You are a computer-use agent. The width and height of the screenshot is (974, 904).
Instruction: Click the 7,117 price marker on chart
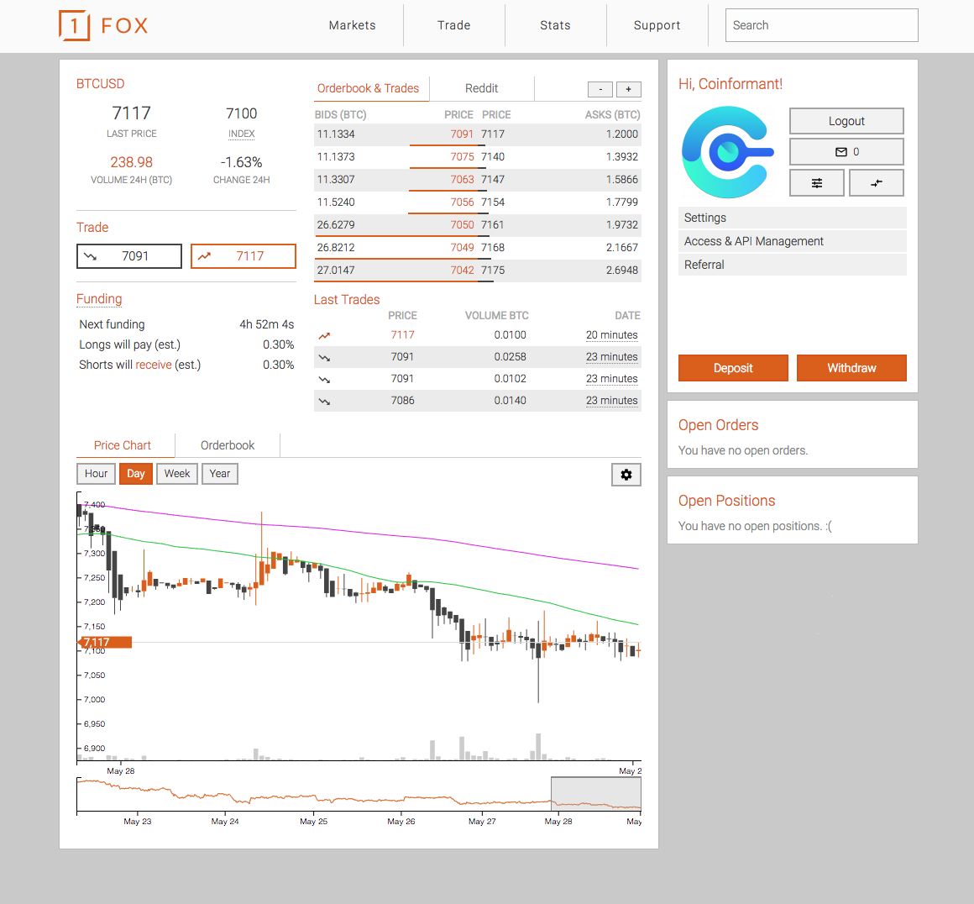point(105,642)
